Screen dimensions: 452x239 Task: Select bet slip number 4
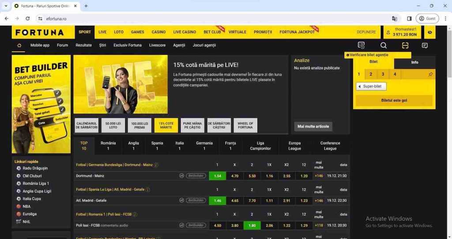click(x=395, y=74)
